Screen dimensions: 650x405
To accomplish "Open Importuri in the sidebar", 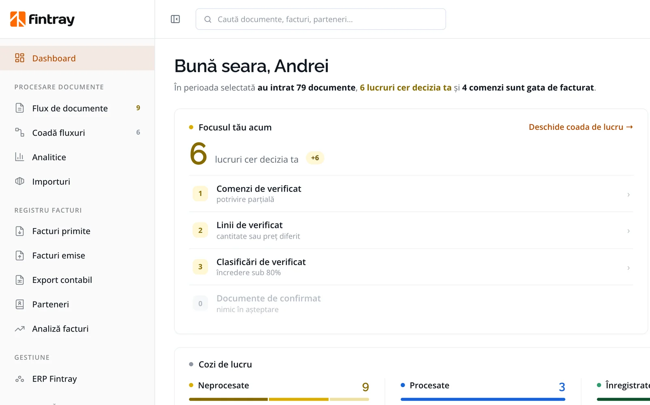I will point(77,181).
